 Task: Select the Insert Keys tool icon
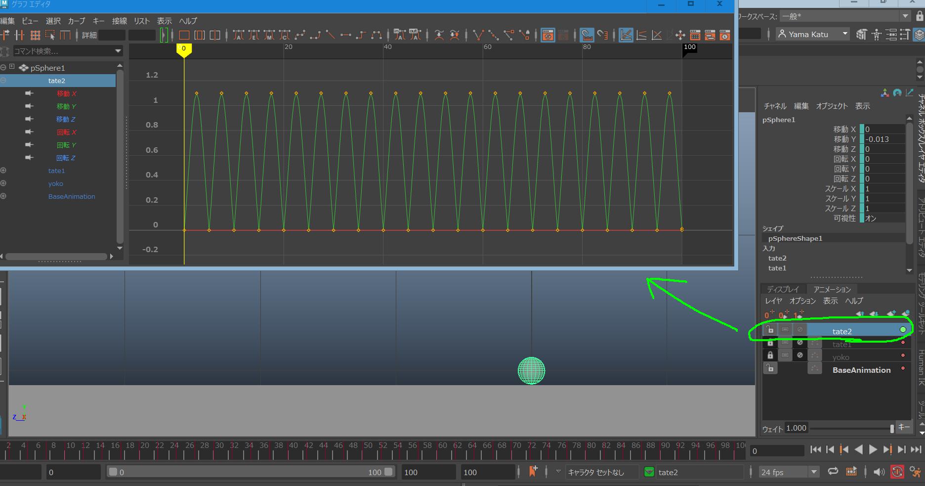20,35
